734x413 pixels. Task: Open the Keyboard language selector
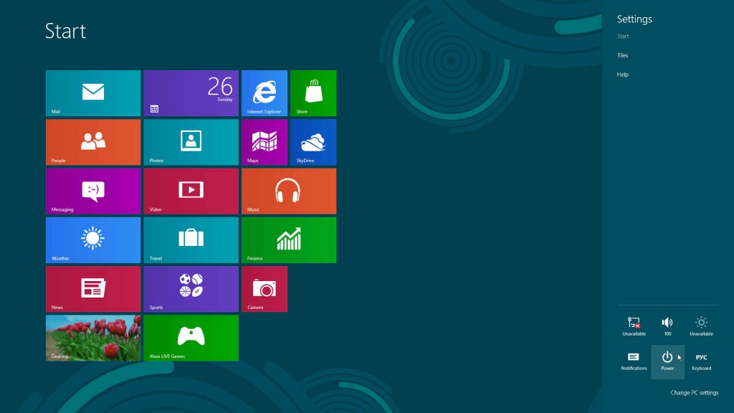click(x=701, y=361)
